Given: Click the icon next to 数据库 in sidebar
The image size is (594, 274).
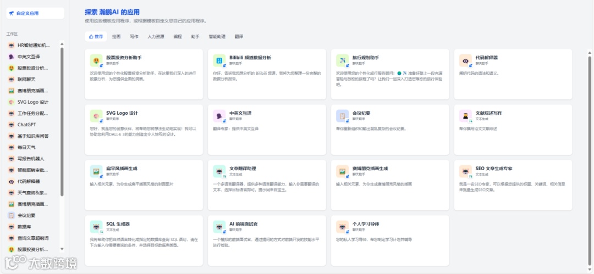Looking at the screenshot, I should click(12, 227).
